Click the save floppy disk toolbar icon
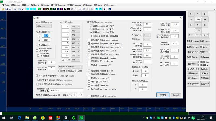216x121 pixels. pos(6,9)
